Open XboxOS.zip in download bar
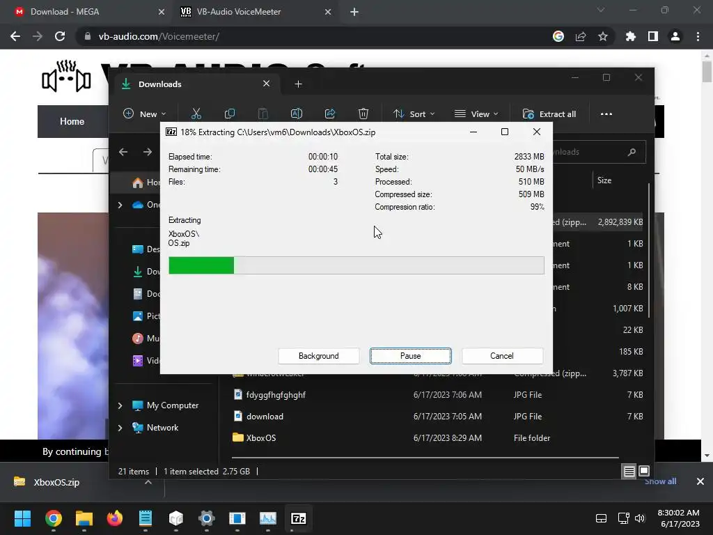The height and width of the screenshot is (535, 713). click(56, 482)
